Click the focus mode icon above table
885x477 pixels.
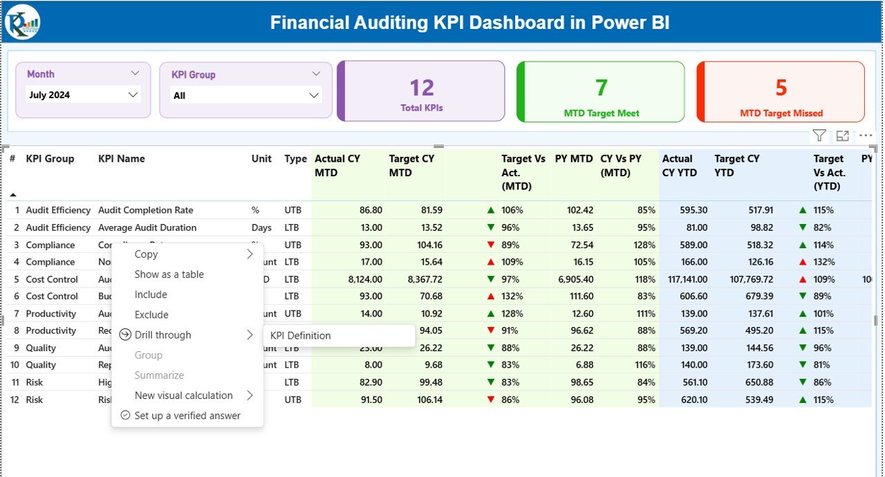coord(842,136)
